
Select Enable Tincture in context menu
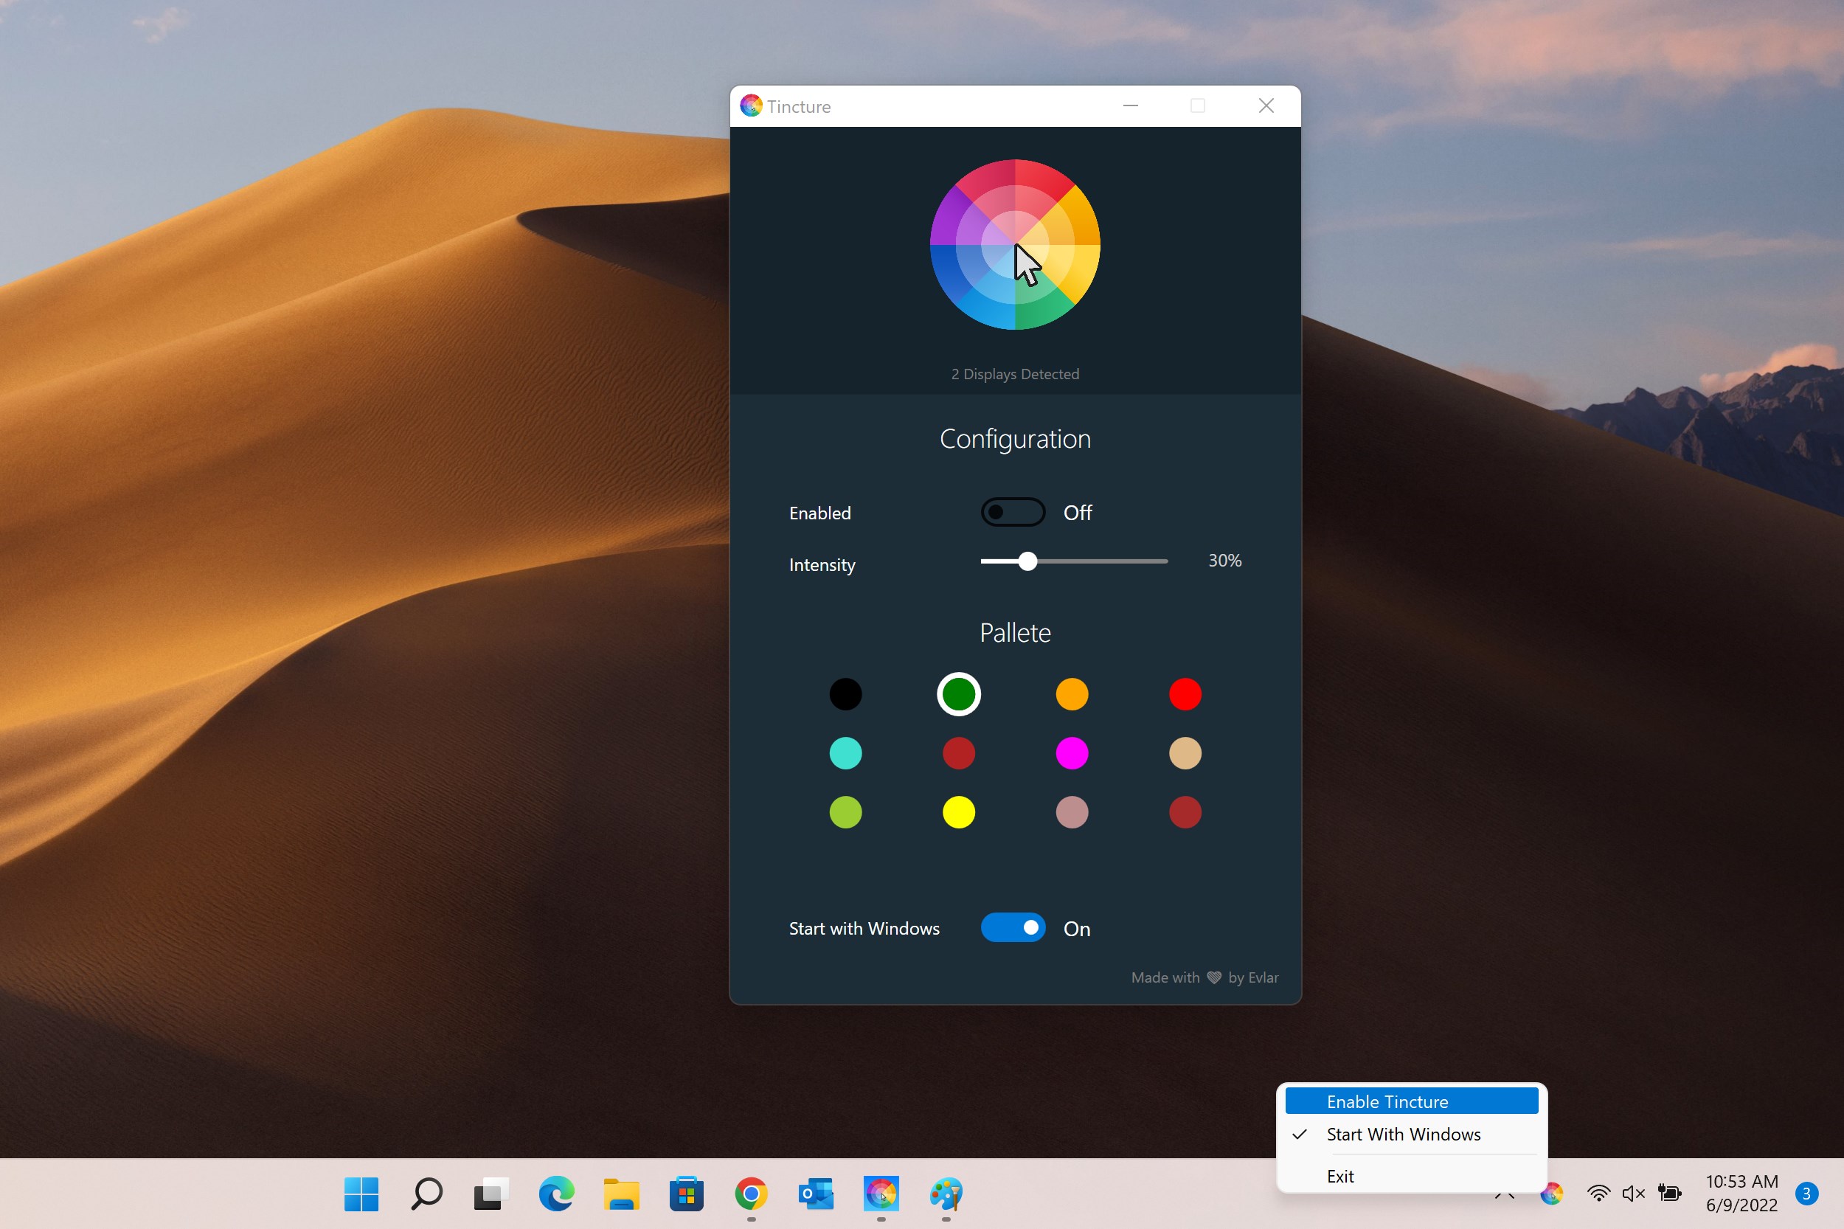(x=1387, y=1101)
